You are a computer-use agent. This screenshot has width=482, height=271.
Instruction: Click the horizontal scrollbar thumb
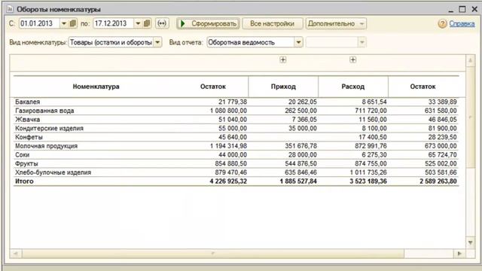pyautogui.click(x=212, y=254)
